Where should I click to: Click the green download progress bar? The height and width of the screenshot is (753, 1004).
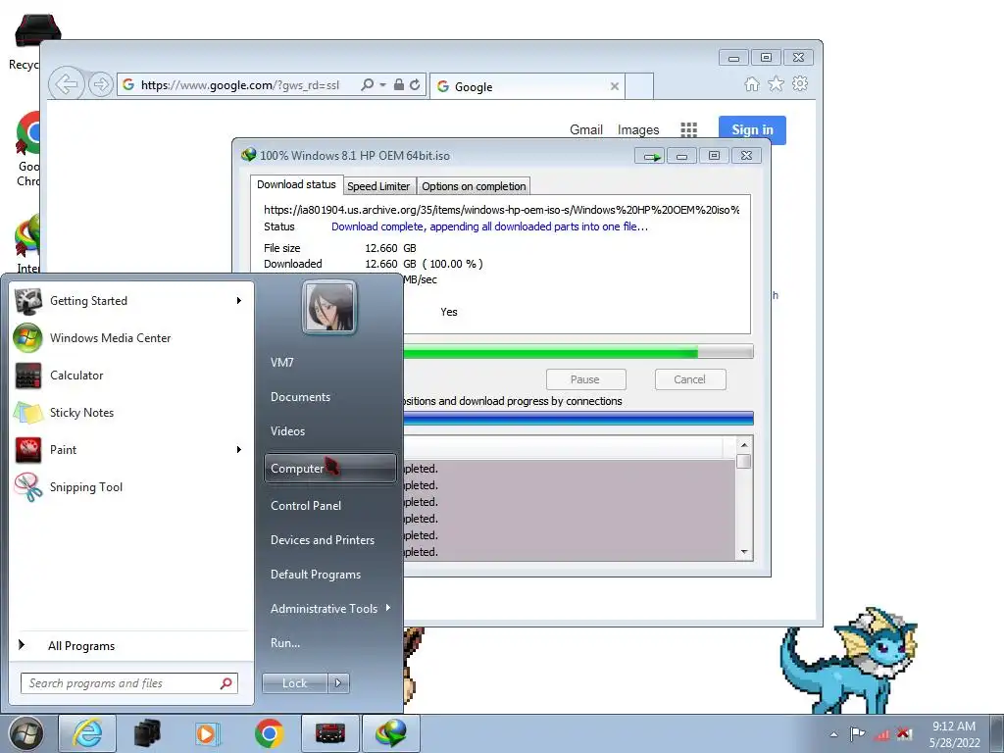click(x=578, y=351)
